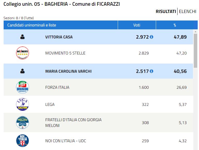Screen dimensions: 199x150
Task: Click info icon next to 2.972 votes
Action: 151,37
